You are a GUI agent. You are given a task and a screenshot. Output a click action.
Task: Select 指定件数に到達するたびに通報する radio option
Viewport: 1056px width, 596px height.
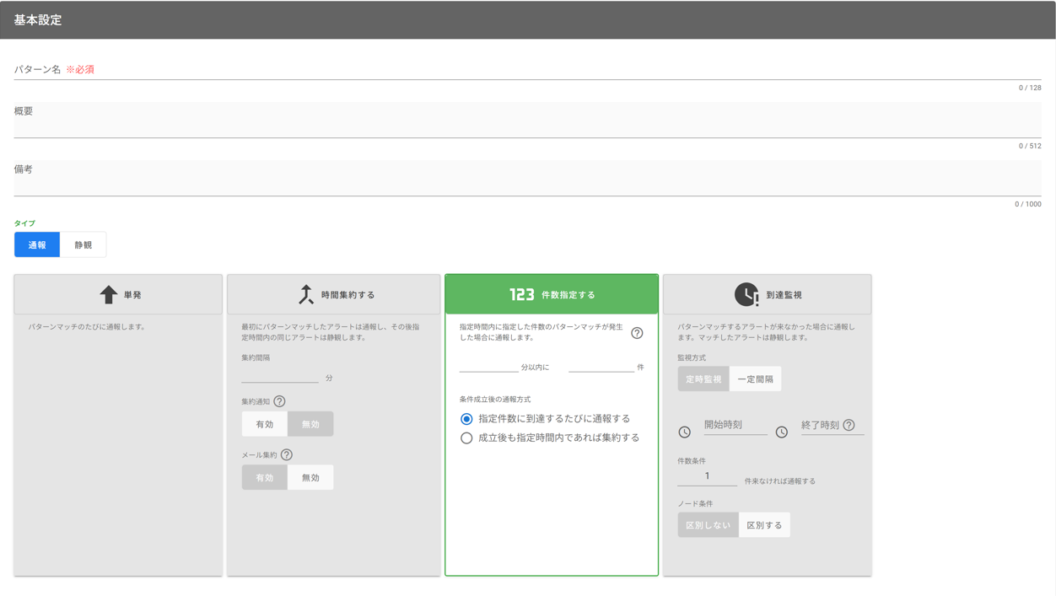[x=466, y=419]
